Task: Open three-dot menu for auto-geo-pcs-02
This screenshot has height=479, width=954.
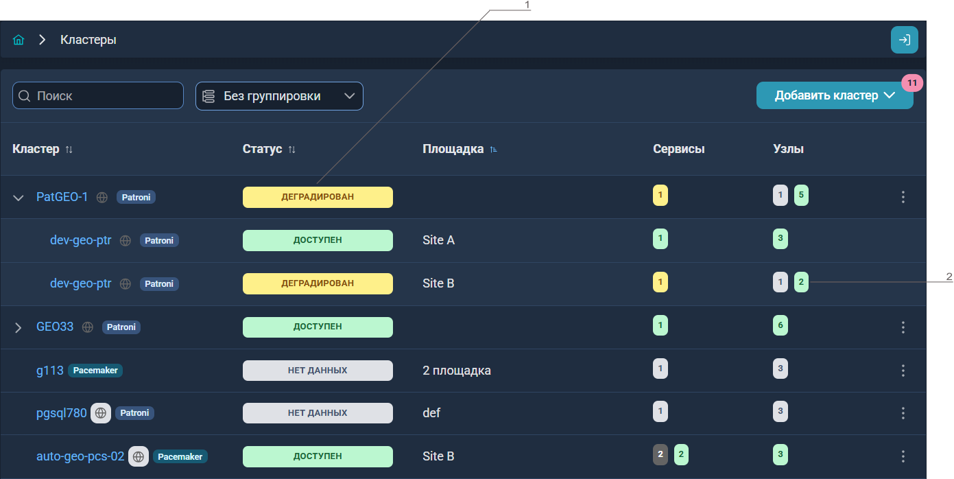Action: pos(903,456)
